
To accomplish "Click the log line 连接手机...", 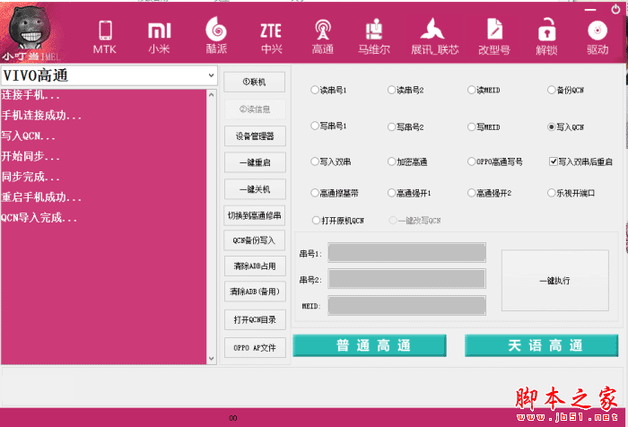I will 31,95.
